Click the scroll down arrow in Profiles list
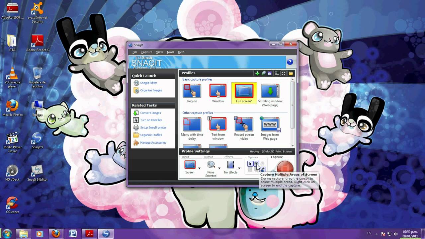The image size is (425, 239). tap(293, 146)
